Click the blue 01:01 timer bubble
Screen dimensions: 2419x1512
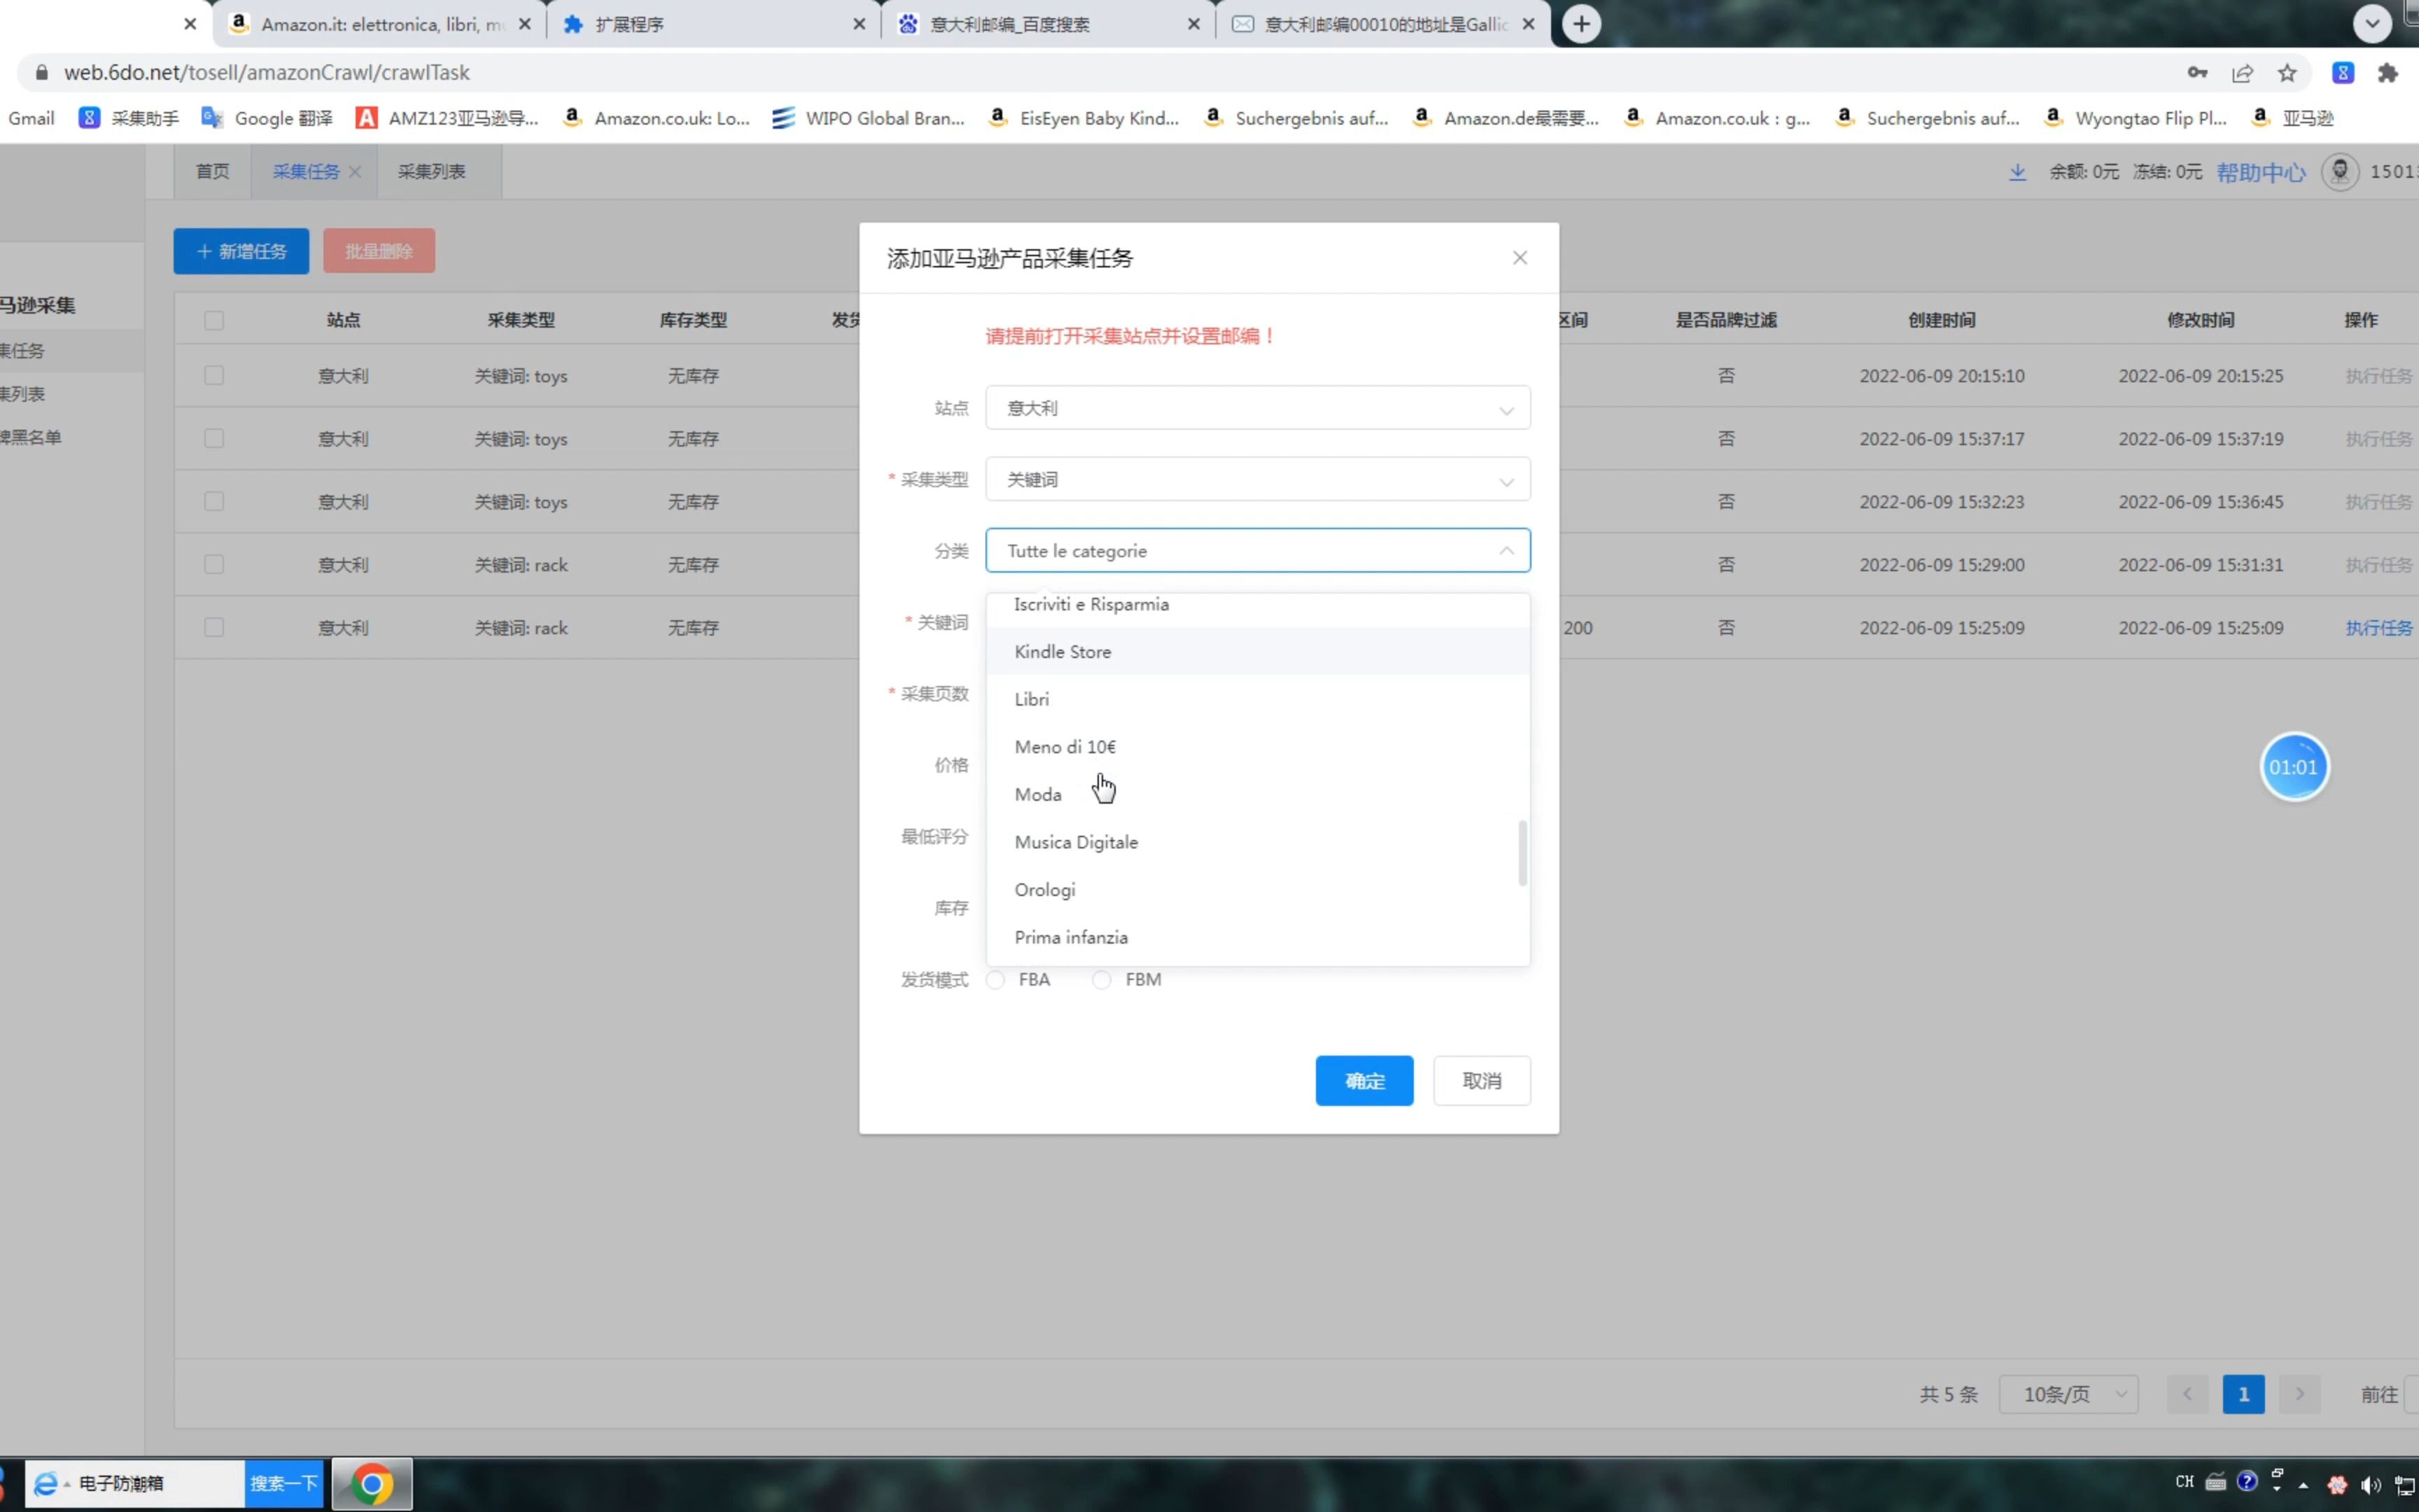tap(2294, 767)
